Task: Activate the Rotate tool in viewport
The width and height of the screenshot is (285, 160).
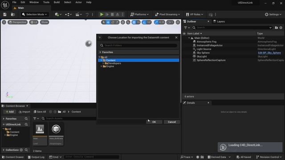Action: tap(113, 22)
